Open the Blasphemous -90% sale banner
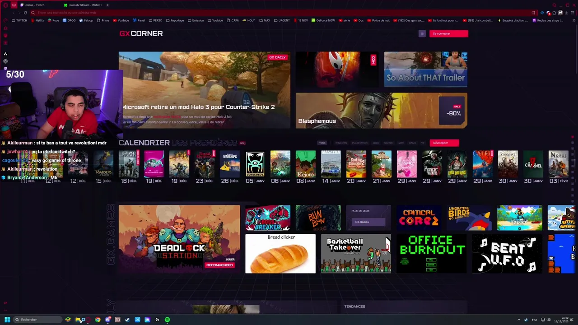The image size is (578, 325). pos(382,111)
